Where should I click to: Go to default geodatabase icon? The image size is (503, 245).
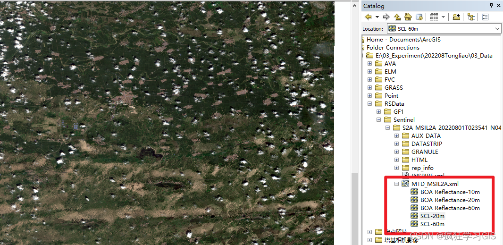click(419, 17)
